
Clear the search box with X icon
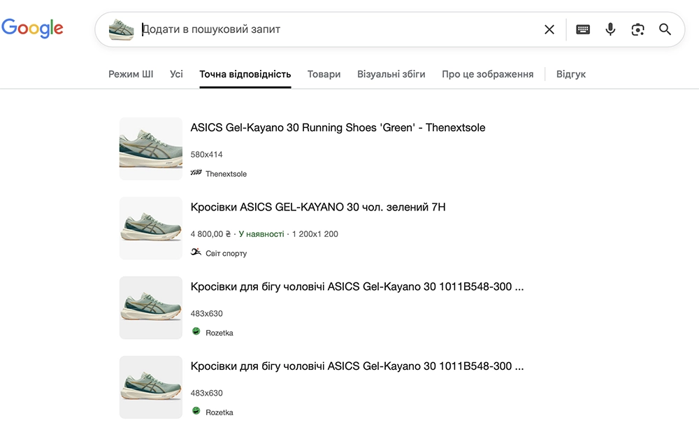pos(549,29)
